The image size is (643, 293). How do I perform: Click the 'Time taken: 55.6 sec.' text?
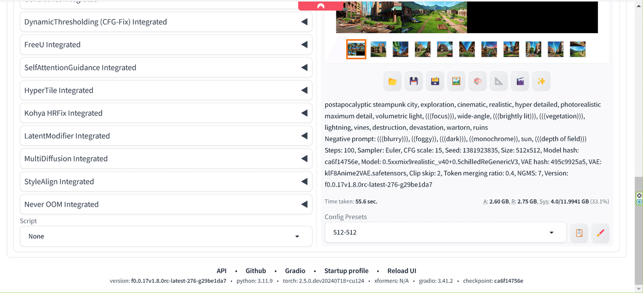(x=351, y=202)
